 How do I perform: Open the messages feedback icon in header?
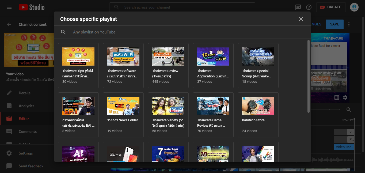(298, 7)
